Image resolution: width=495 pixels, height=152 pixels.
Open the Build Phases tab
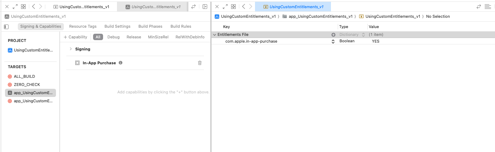click(150, 26)
